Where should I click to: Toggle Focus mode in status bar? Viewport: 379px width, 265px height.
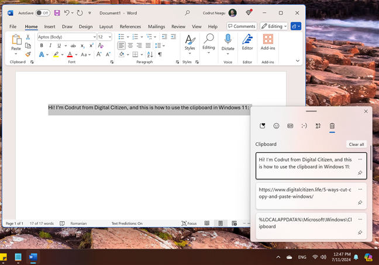pyautogui.click(x=189, y=224)
